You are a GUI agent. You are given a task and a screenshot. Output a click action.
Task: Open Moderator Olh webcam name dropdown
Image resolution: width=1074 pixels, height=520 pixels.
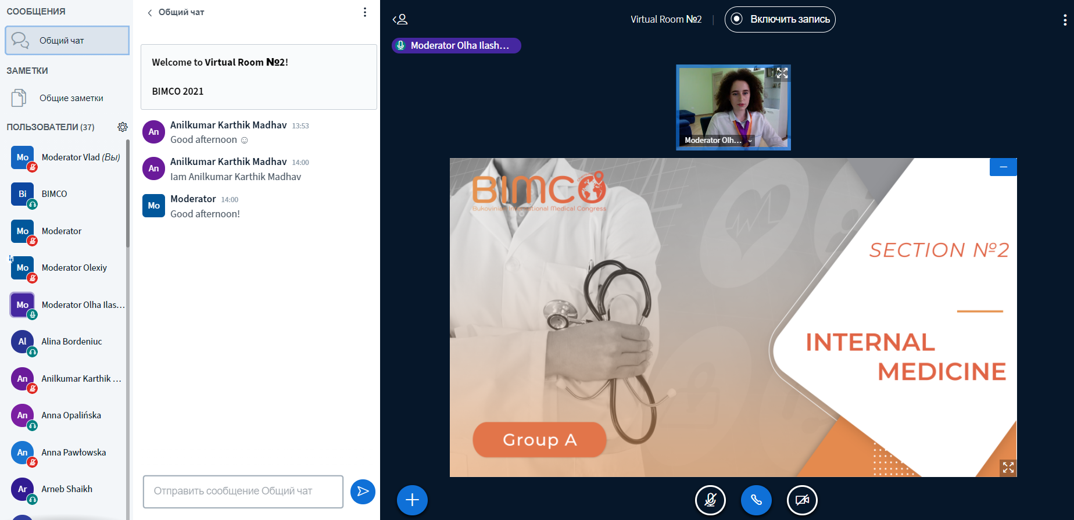pos(718,140)
